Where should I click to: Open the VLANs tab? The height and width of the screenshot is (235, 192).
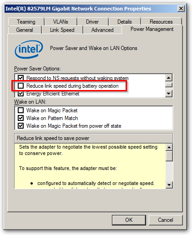61,22
